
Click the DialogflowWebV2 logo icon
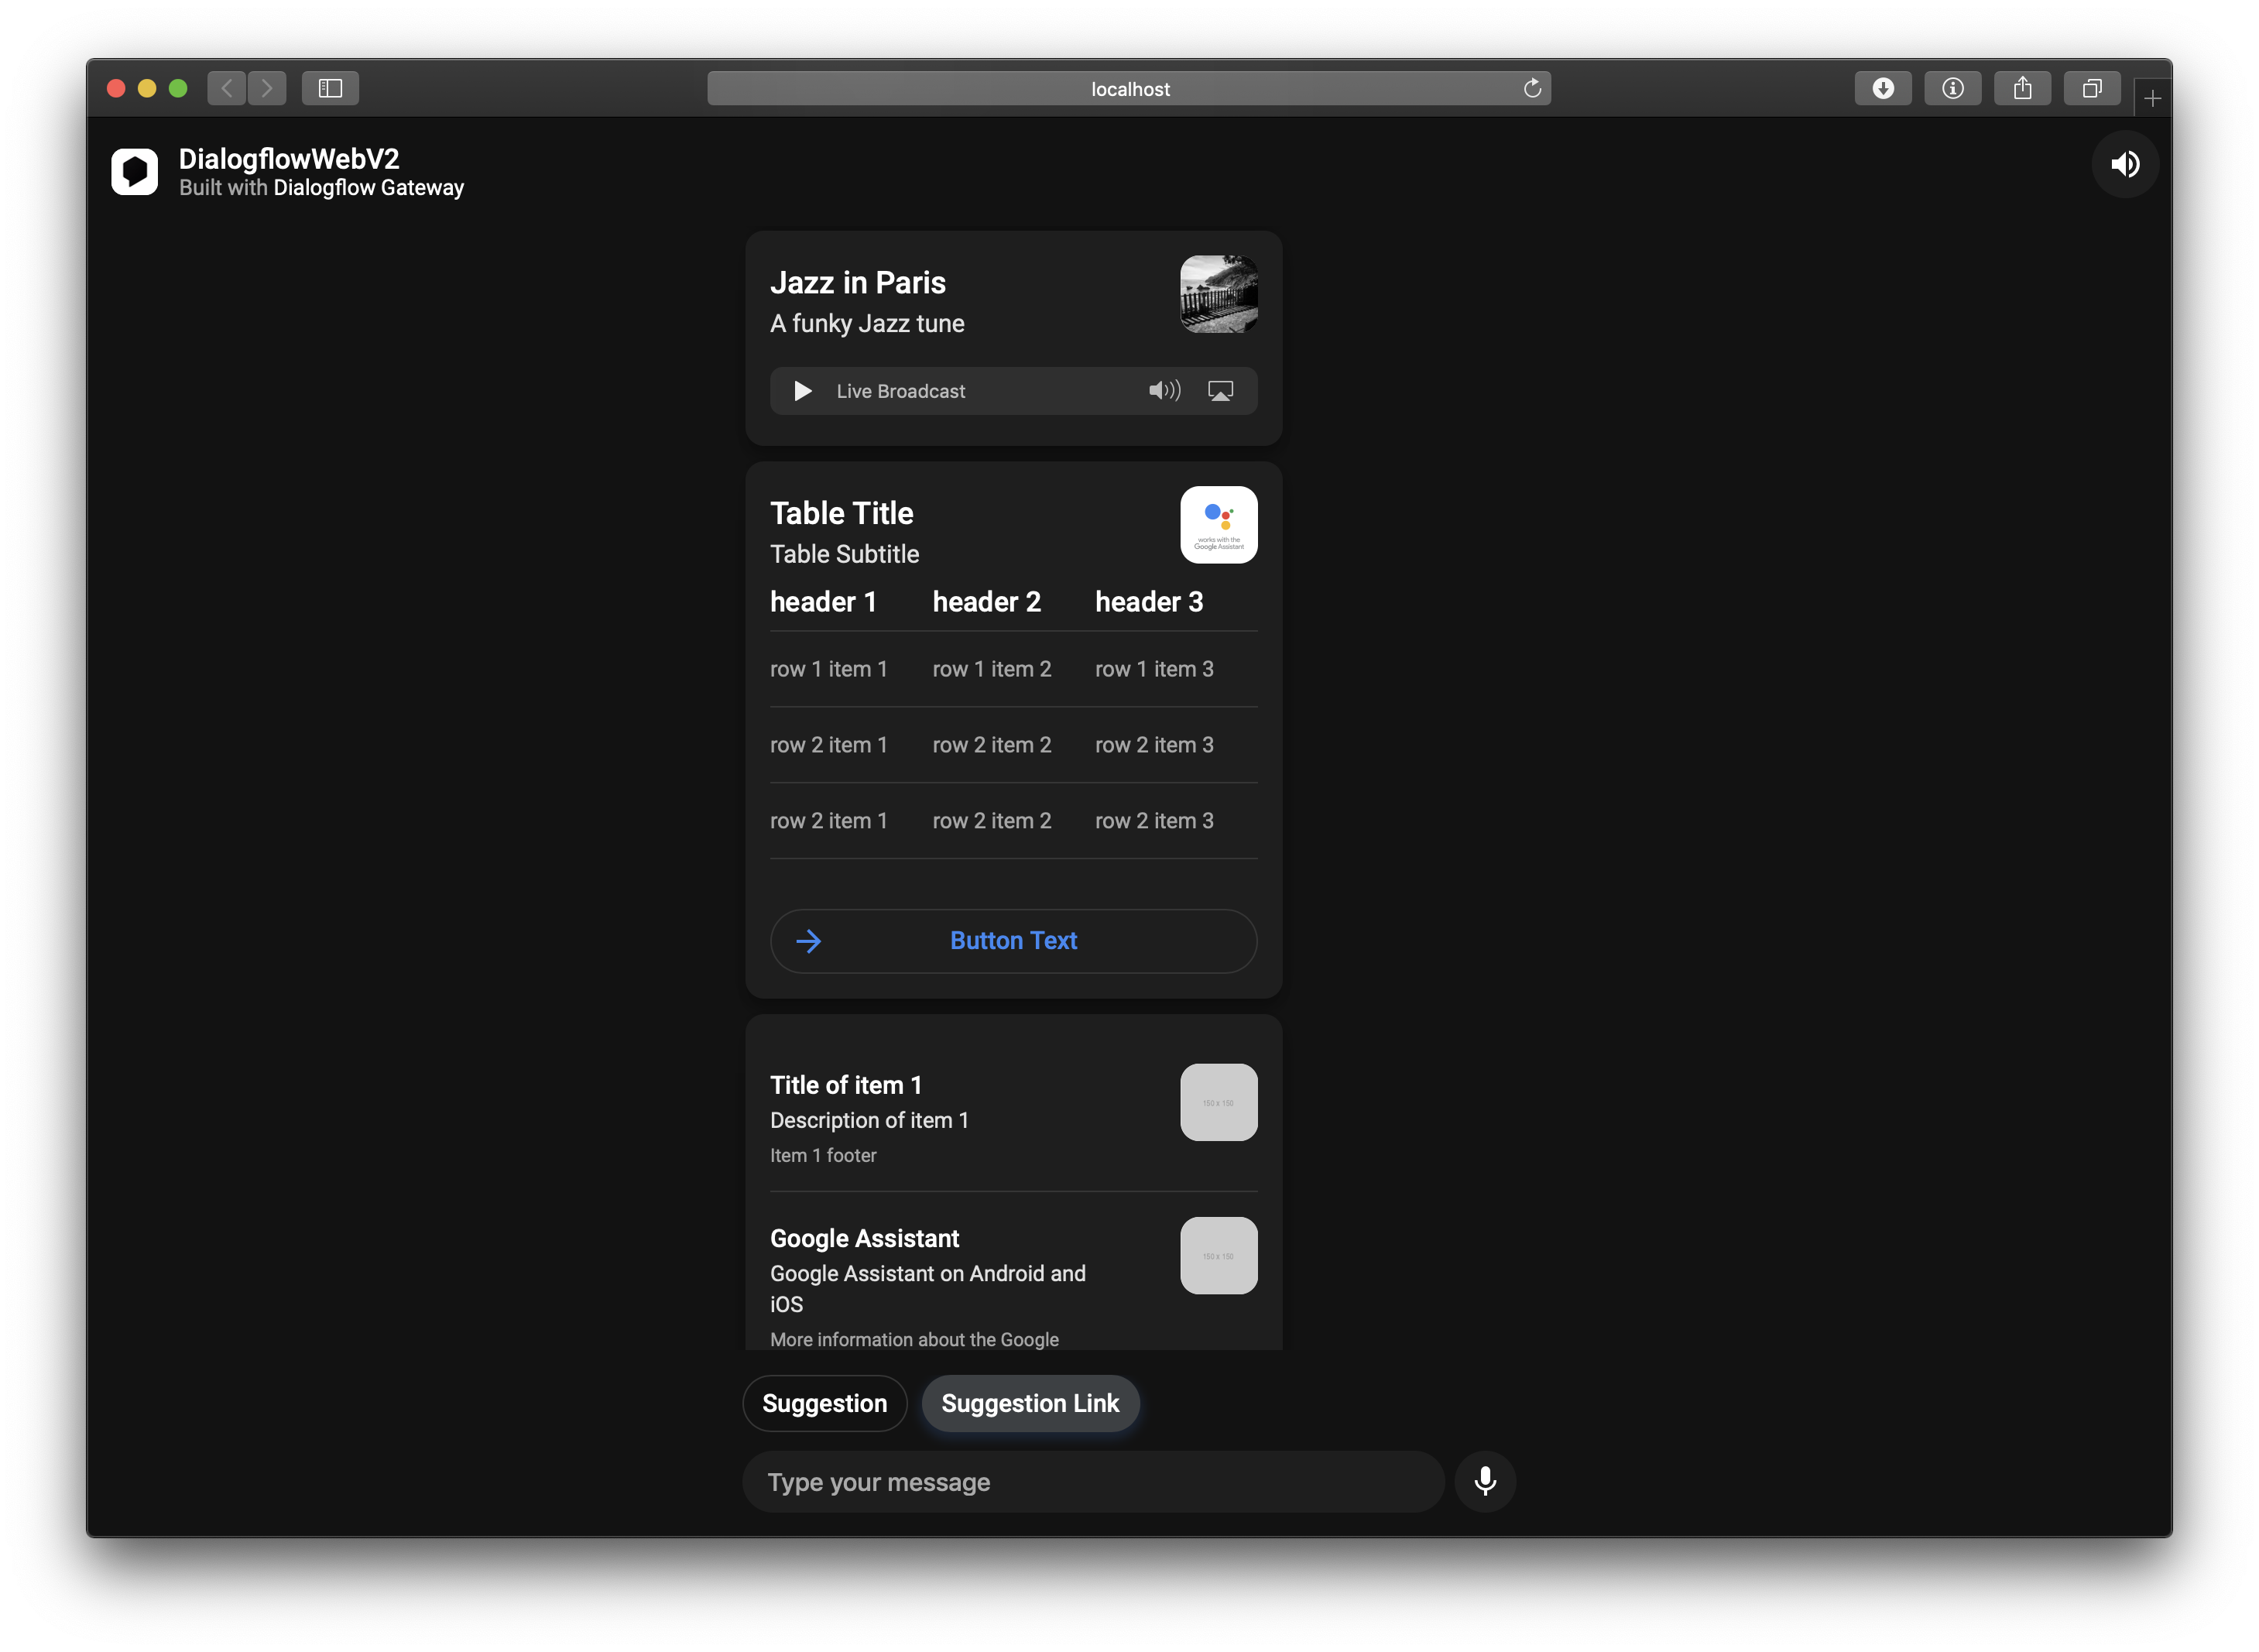(135, 172)
